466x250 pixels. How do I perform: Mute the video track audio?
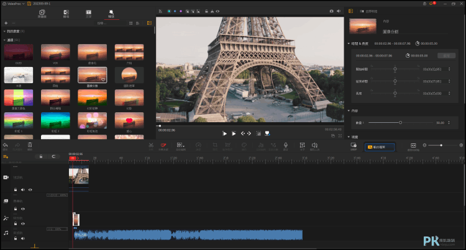click(23, 189)
